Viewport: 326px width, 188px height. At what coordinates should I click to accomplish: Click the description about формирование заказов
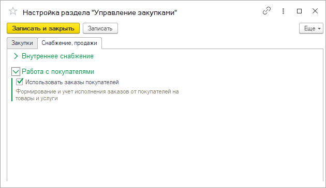click(97, 95)
